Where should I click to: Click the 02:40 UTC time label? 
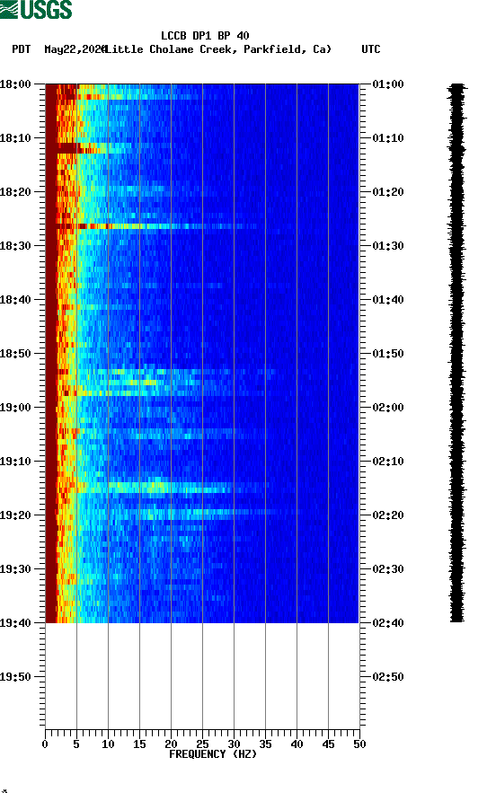coord(388,622)
